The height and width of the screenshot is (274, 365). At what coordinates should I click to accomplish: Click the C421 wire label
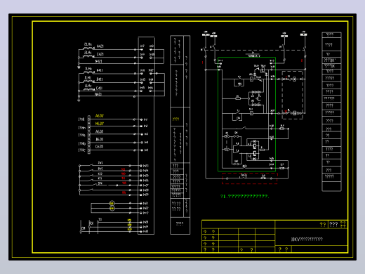pos(100,54)
